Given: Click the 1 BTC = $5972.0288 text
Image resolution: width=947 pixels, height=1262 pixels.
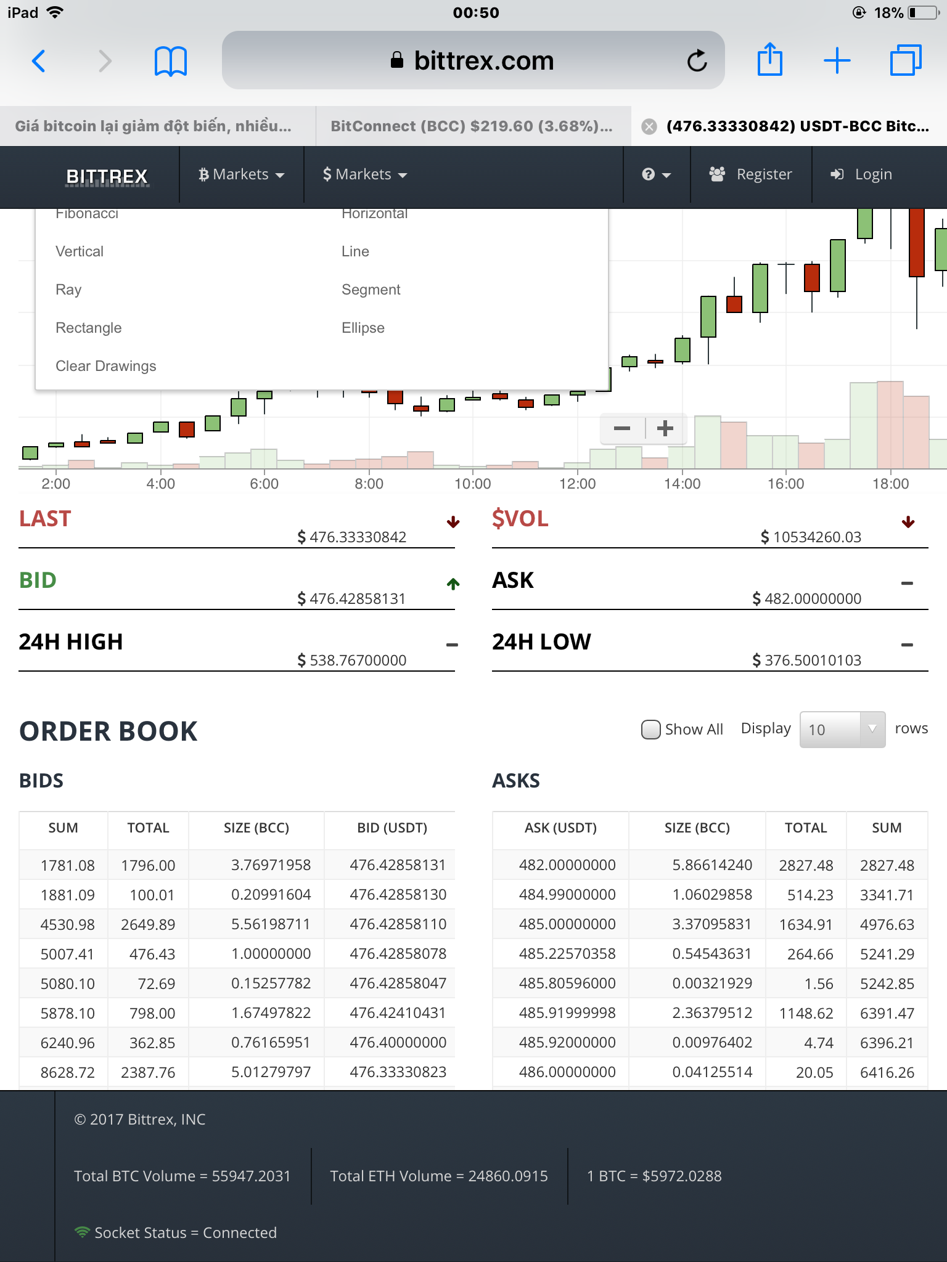Looking at the screenshot, I should point(654,1176).
